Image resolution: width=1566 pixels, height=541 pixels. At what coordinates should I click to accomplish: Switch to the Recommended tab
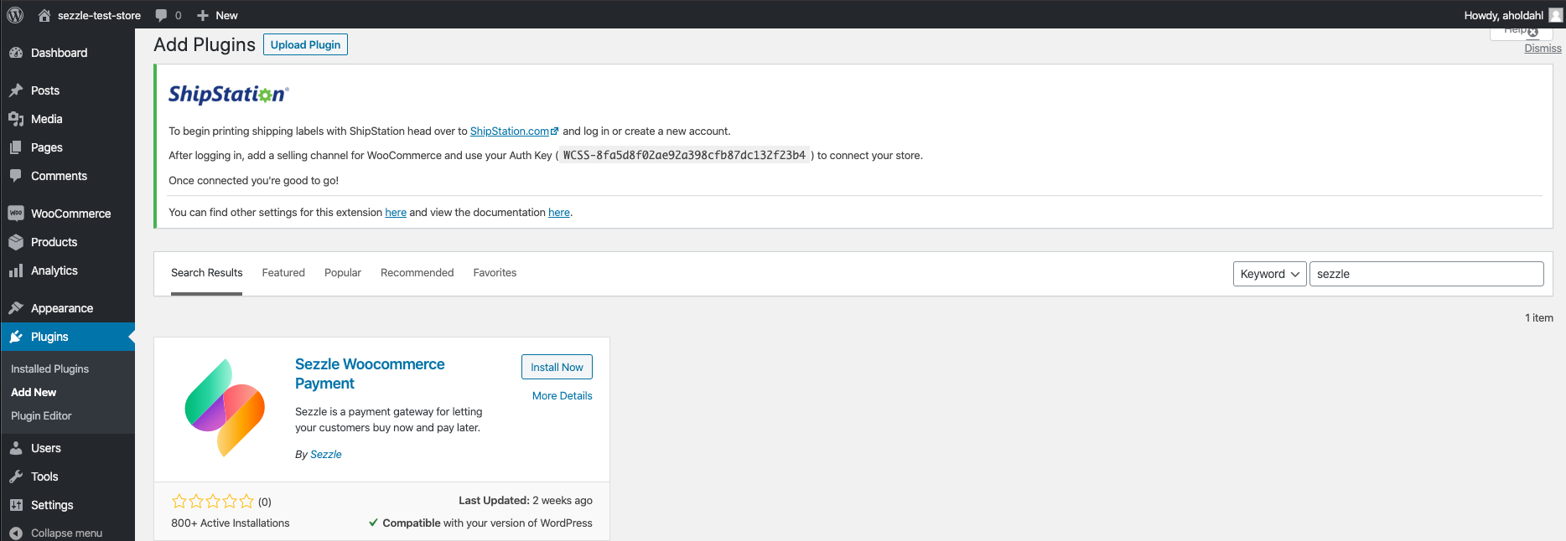point(417,273)
